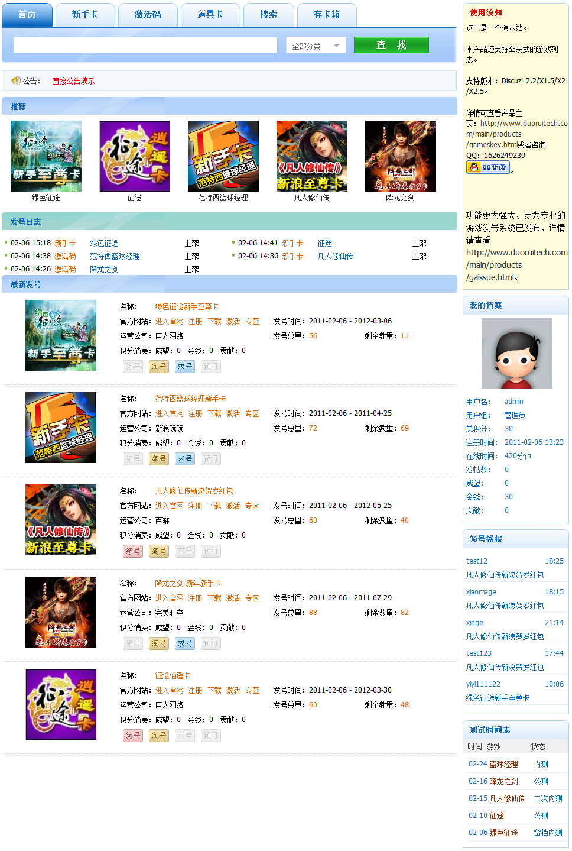Focus the search text input field
The image size is (572, 851).
pyautogui.click(x=145, y=45)
